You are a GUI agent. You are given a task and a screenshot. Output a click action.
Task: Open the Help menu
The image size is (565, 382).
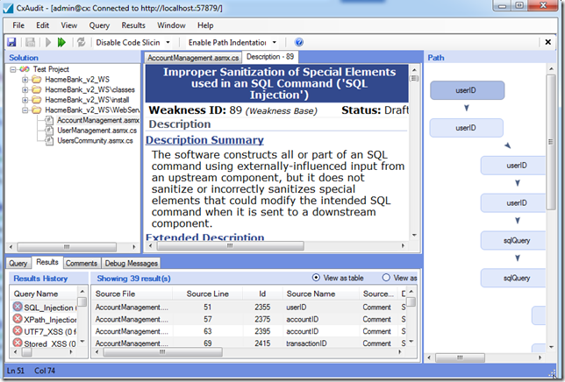pyautogui.click(x=205, y=25)
